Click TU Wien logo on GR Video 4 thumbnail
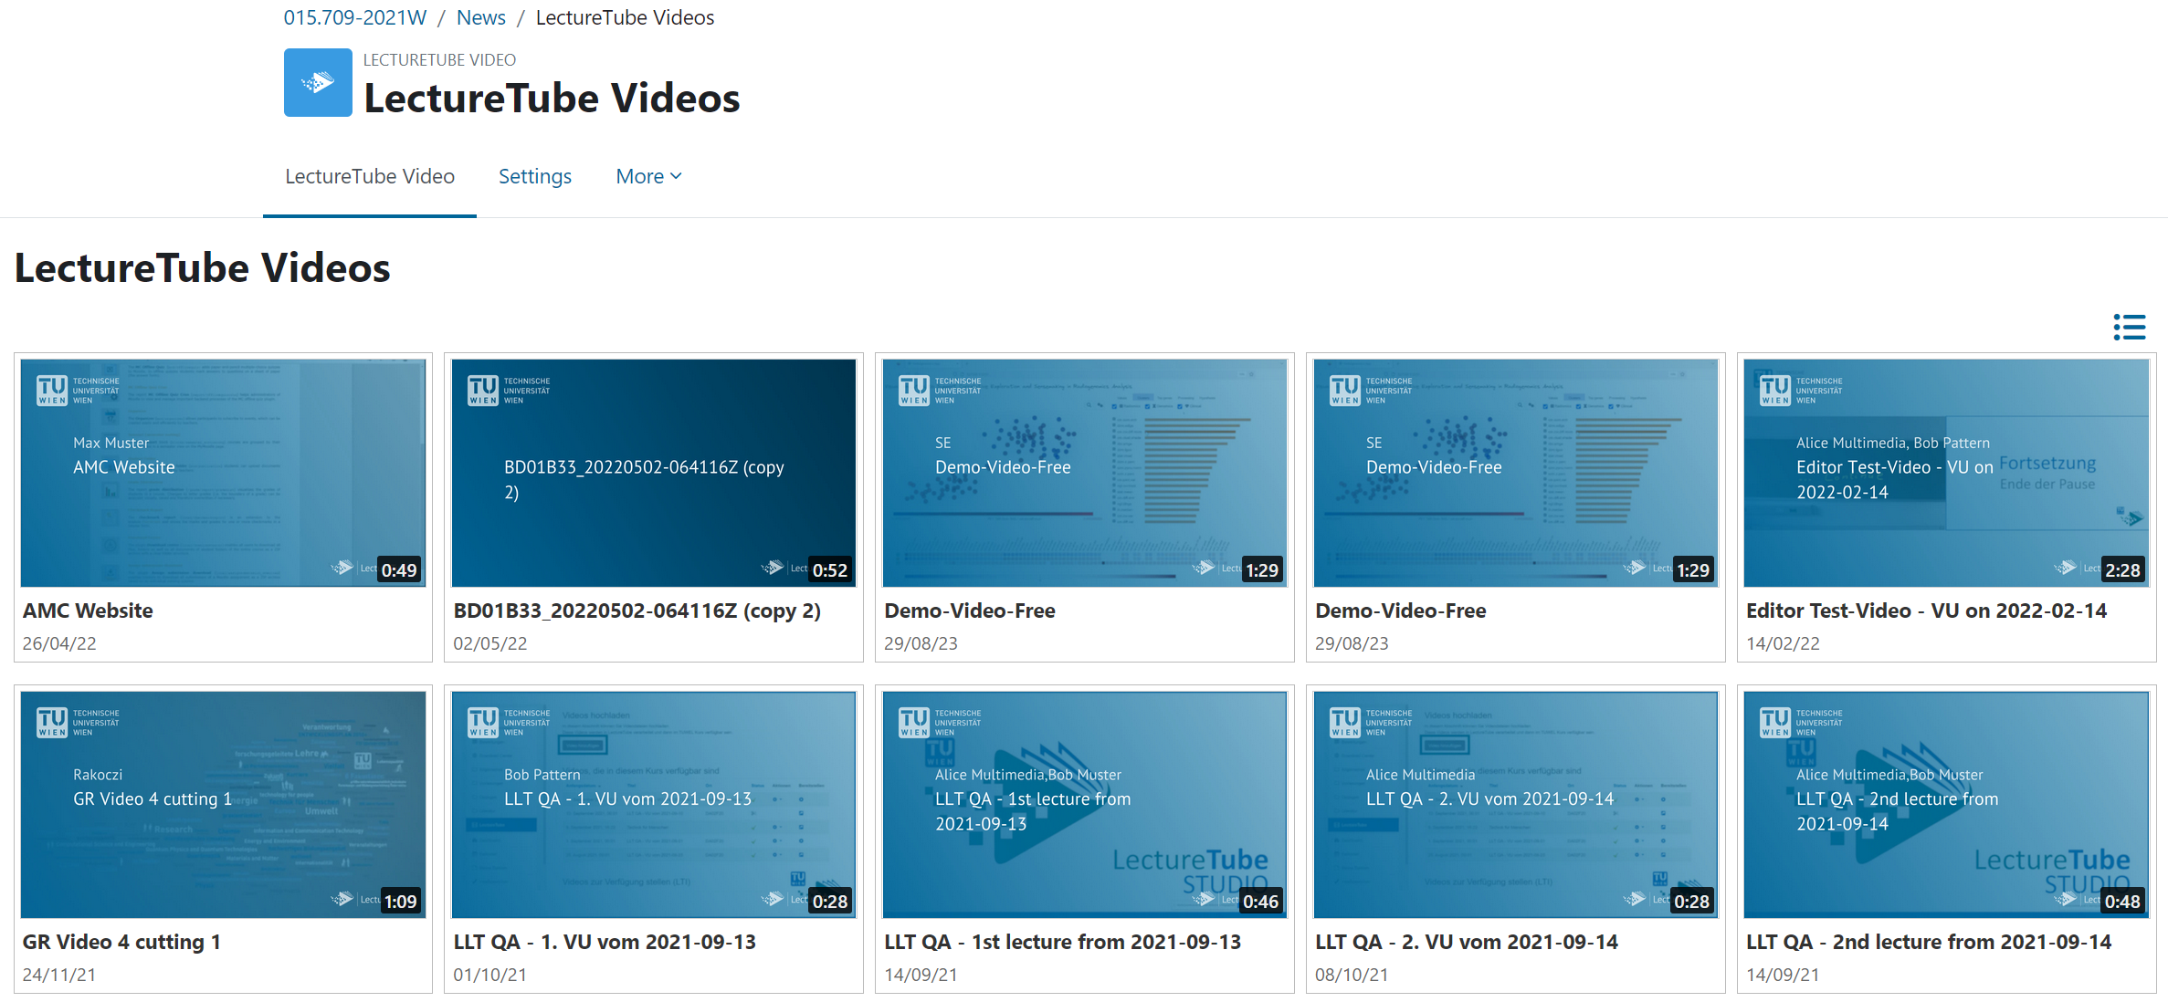 (x=78, y=722)
